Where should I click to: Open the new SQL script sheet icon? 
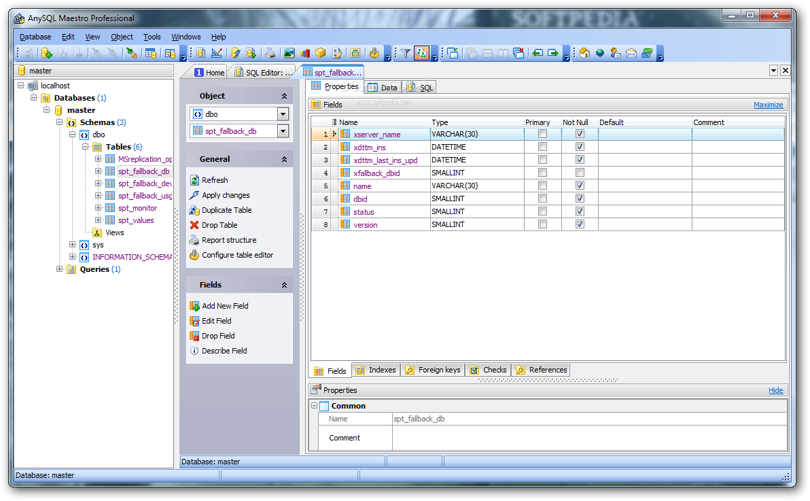[x=201, y=53]
